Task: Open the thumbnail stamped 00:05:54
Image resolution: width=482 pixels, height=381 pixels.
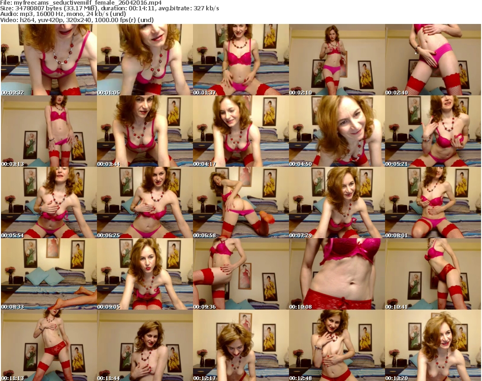Action: (49, 203)
